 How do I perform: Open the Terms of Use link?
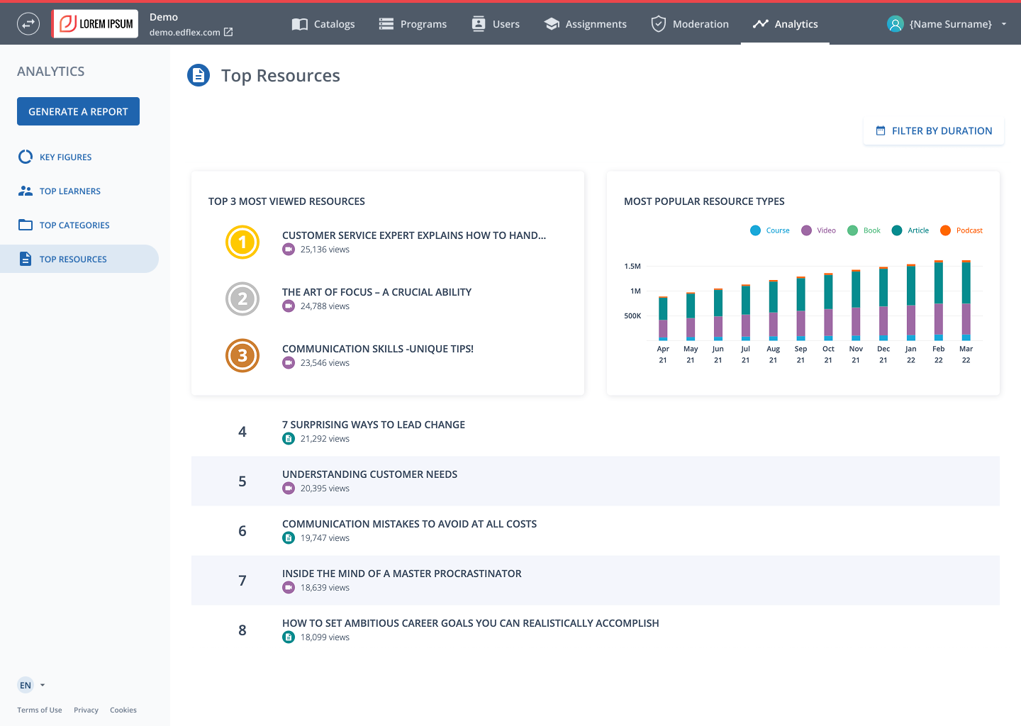pyautogui.click(x=40, y=710)
